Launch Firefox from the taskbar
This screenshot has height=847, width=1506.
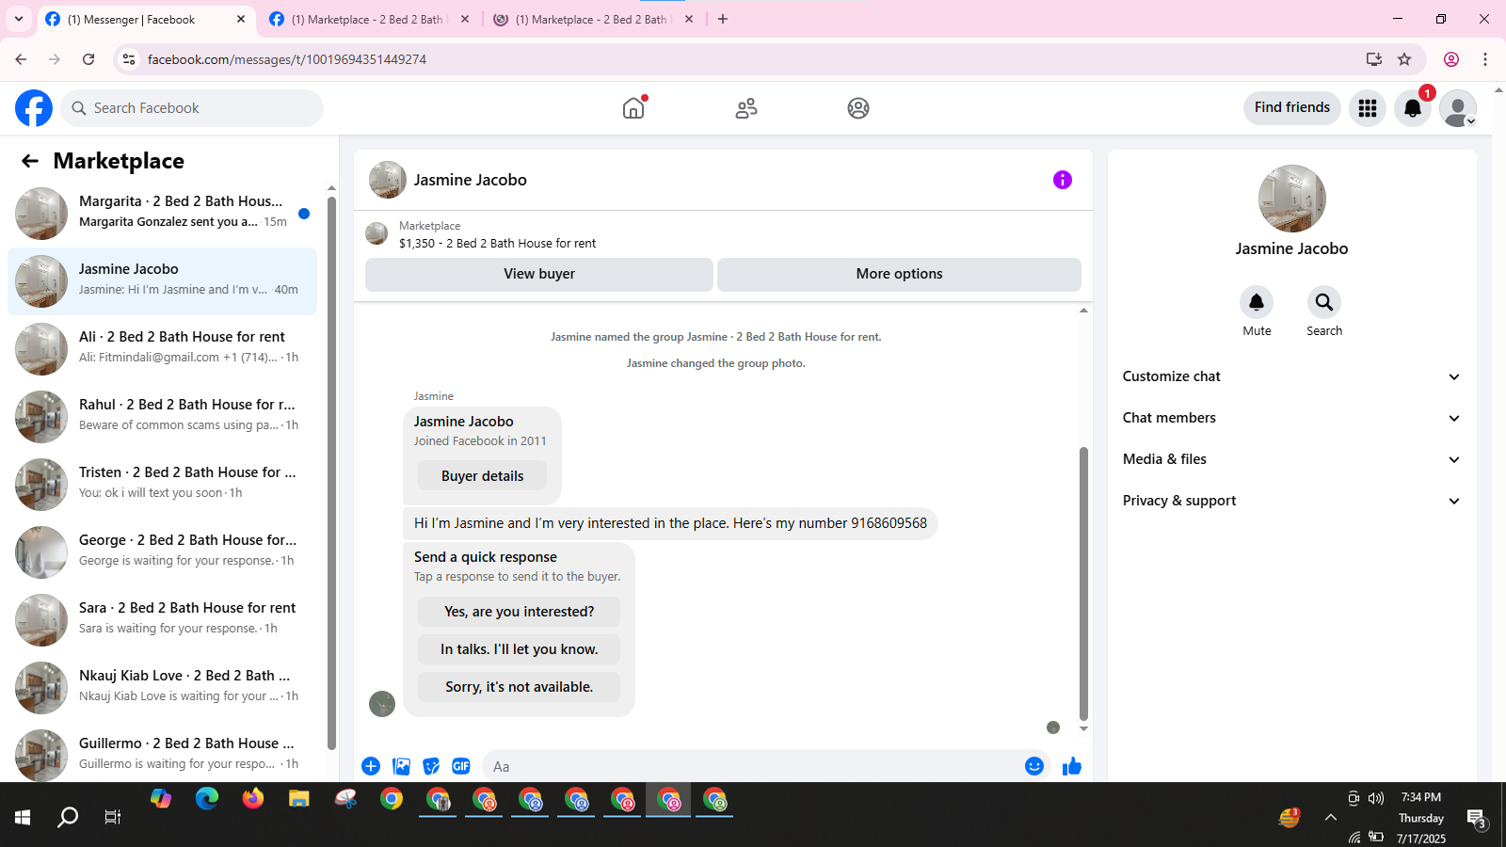coord(253,799)
